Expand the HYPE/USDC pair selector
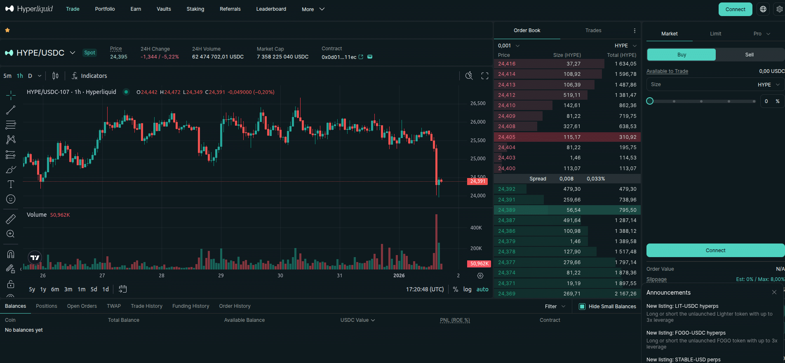The image size is (785, 363). [73, 53]
